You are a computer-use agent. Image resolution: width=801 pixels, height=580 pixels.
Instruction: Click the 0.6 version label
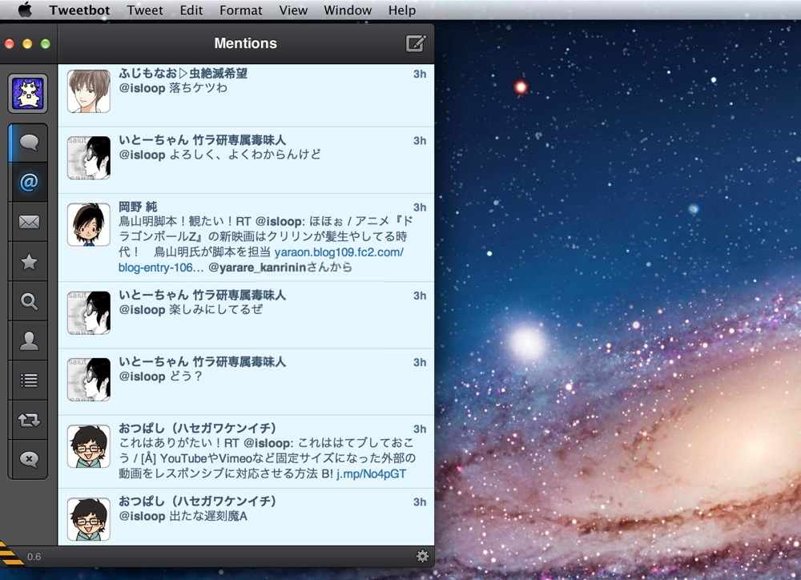point(34,557)
